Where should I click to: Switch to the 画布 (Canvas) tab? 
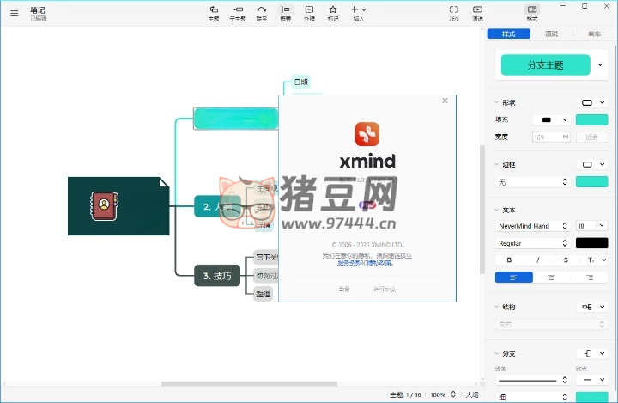594,34
